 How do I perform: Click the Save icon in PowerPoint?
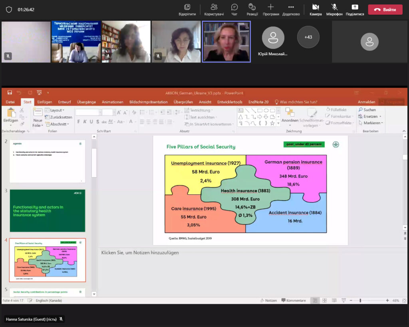(x=10, y=93)
